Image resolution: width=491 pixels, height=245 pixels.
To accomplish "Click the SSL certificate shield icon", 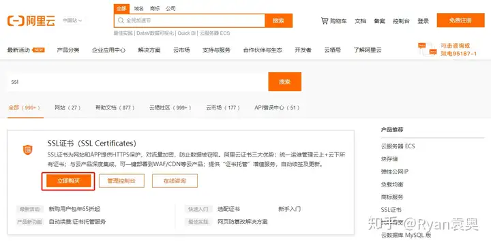I will tap(27, 150).
